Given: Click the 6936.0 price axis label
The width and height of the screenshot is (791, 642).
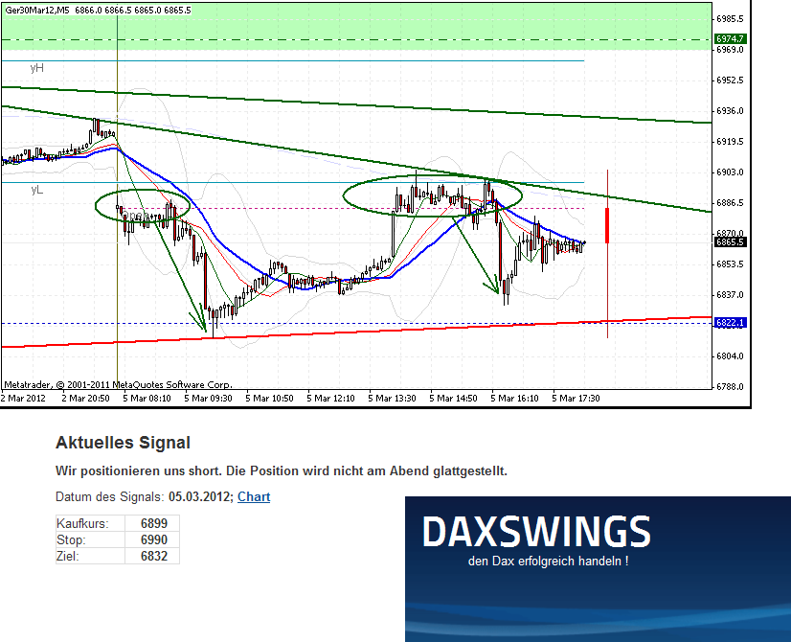Looking at the screenshot, I should coord(730,111).
